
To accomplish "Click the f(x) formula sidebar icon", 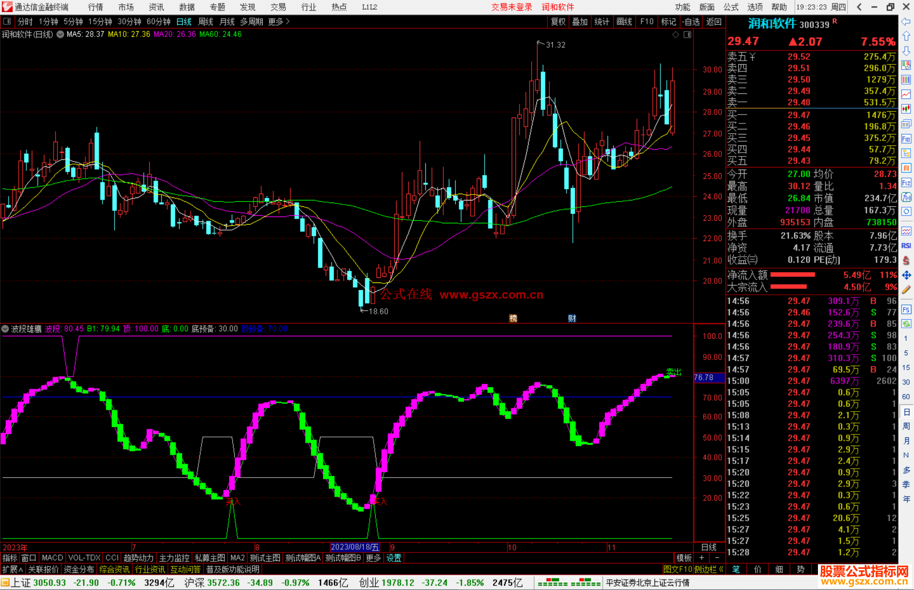I will click(x=906, y=197).
